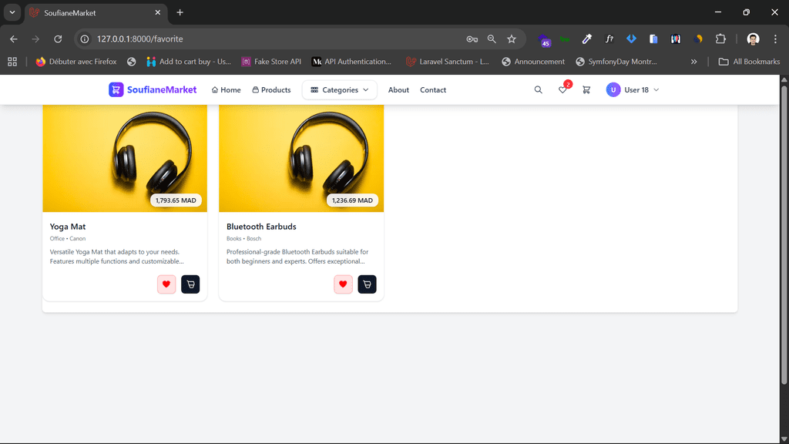Remove Yoga Mat from favorites
This screenshot has width=789, height=444.
tap(166, 284)
